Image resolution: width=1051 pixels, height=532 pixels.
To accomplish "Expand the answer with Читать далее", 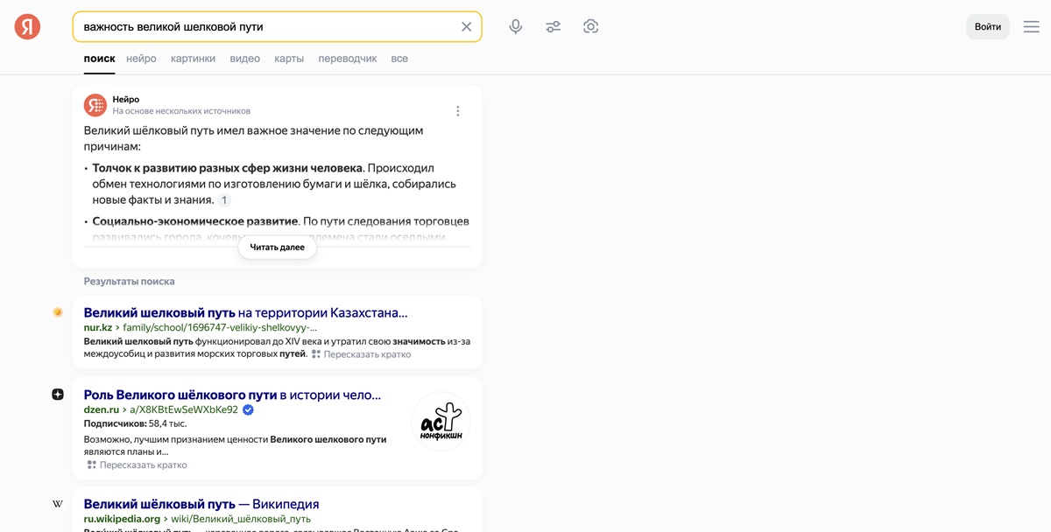I will [x=277, y=248].
